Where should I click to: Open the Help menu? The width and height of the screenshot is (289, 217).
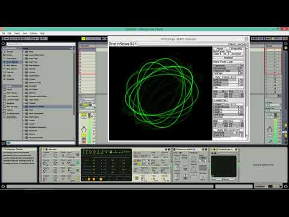click(42, 33)
